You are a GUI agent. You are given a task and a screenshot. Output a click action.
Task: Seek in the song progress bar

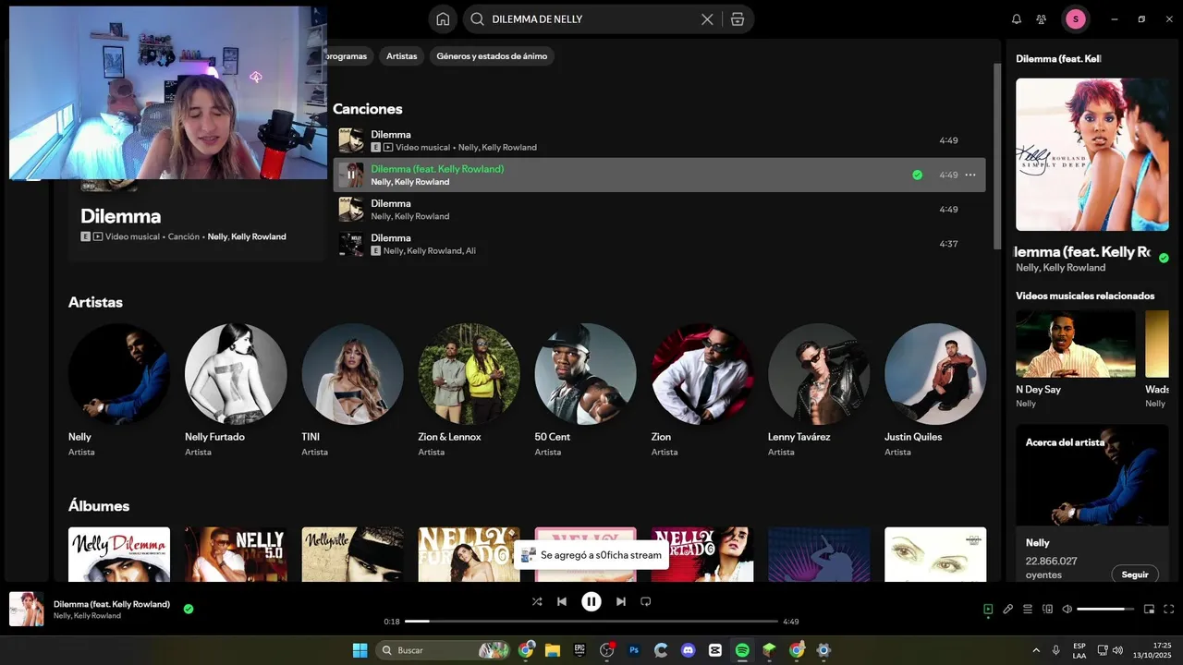click(591, 622)
